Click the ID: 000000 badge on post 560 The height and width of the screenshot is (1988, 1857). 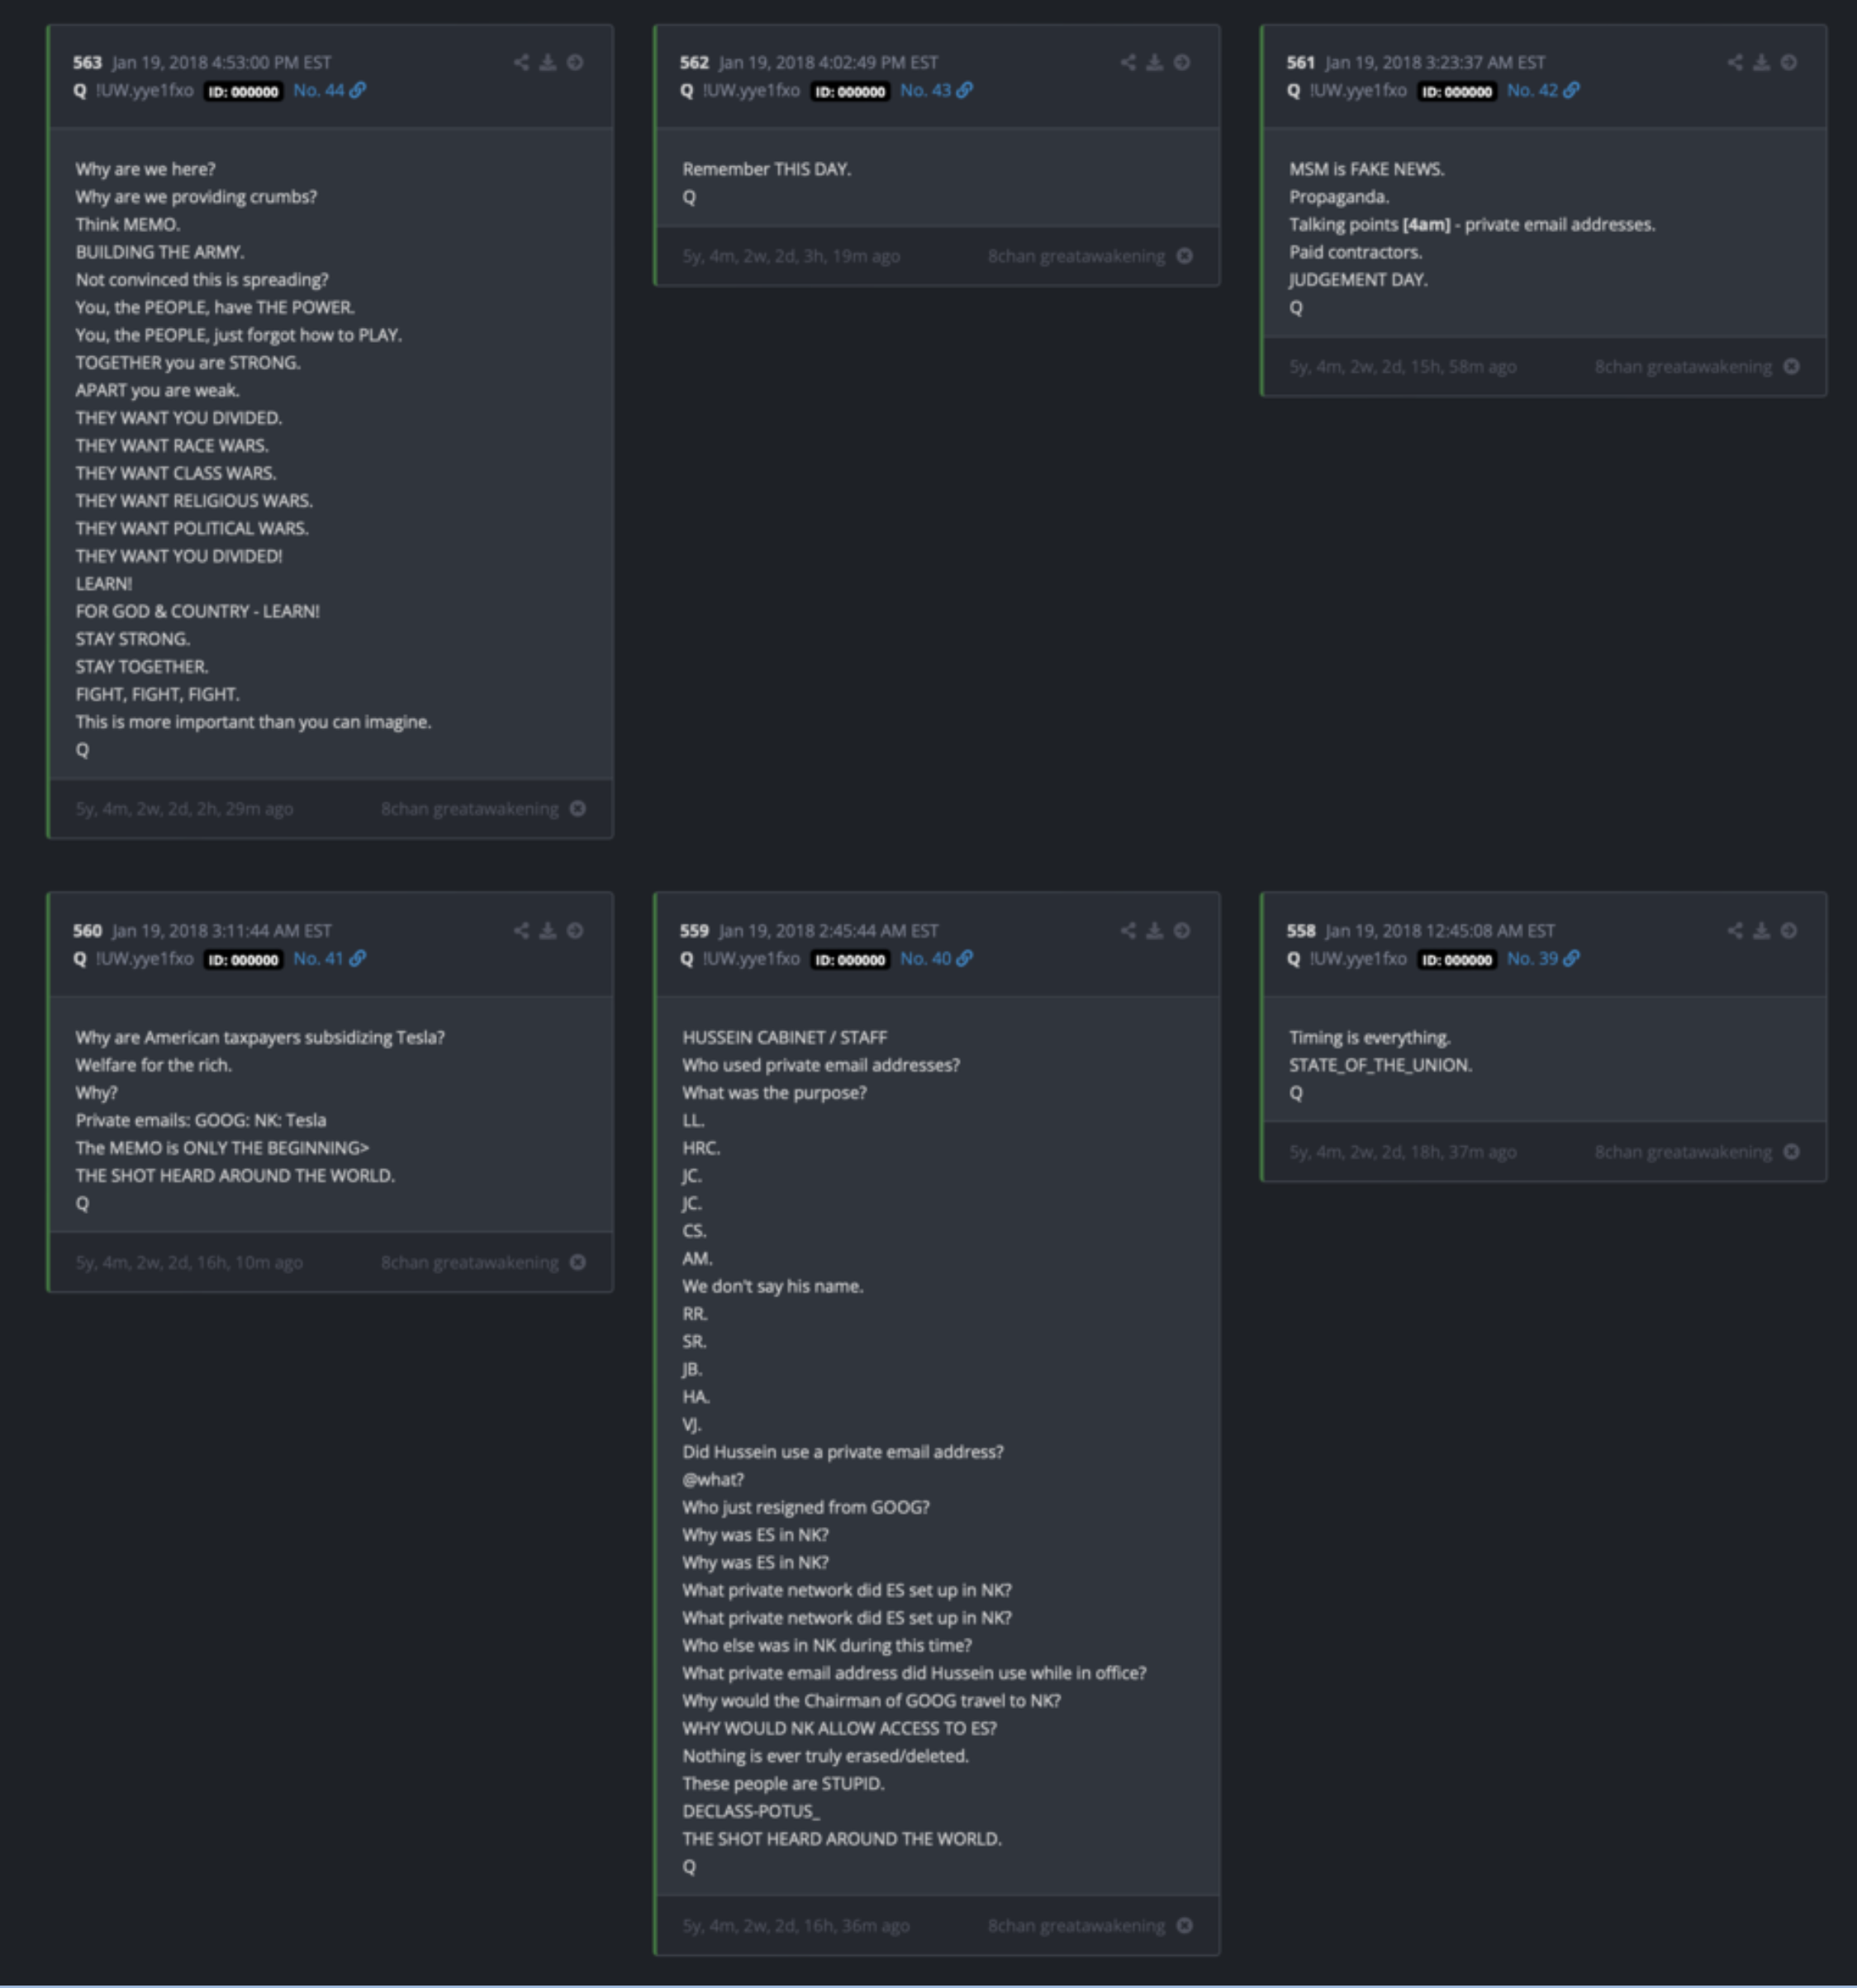[243, 960]
